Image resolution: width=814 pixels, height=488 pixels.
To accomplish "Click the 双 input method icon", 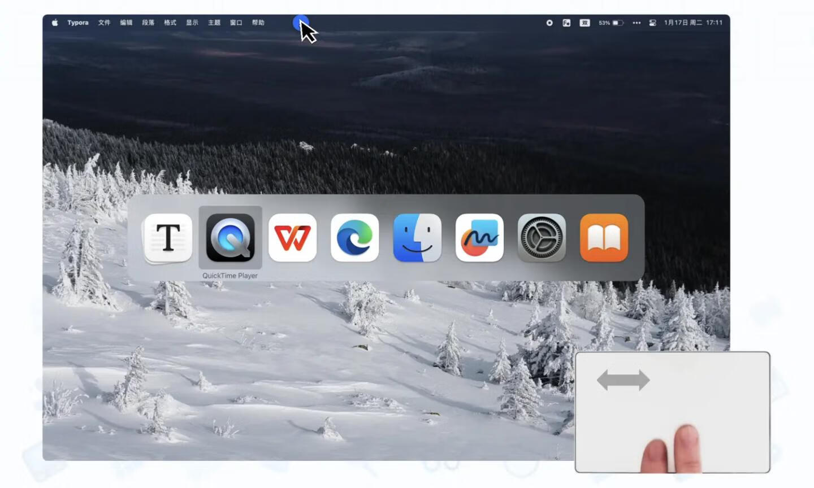I will 584,23.
